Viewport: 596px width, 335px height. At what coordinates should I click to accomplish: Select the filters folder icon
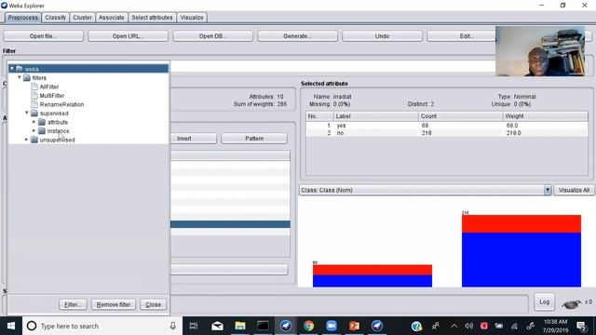(27, 77)
